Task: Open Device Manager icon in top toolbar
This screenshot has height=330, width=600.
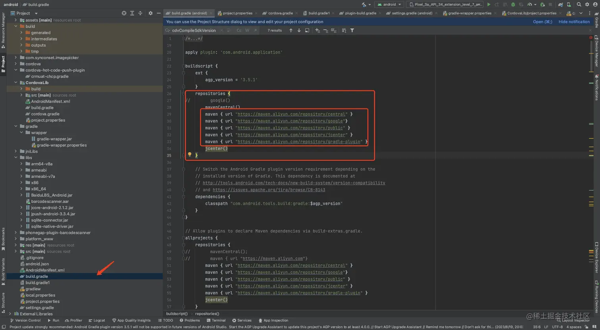Action: [569, 4]
